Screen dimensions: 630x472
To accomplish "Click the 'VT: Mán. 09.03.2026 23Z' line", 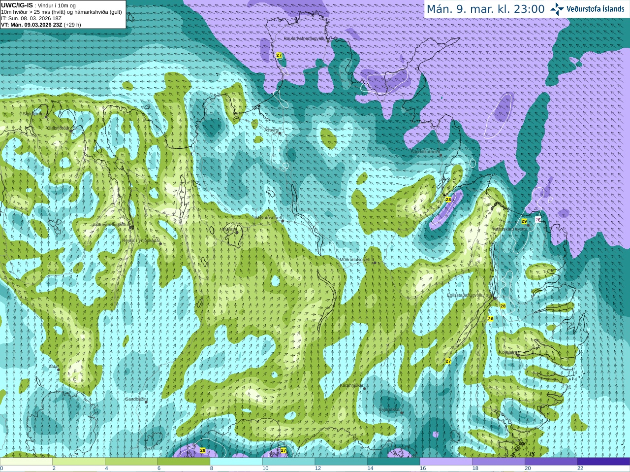I will (31, 25).
